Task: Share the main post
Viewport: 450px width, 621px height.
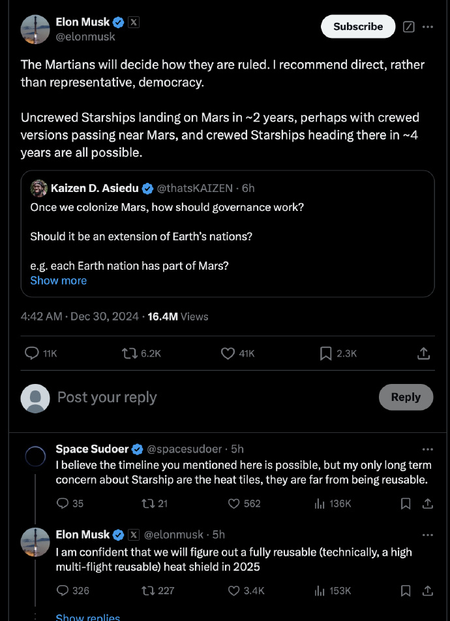Action: click(x=423, y=353)
